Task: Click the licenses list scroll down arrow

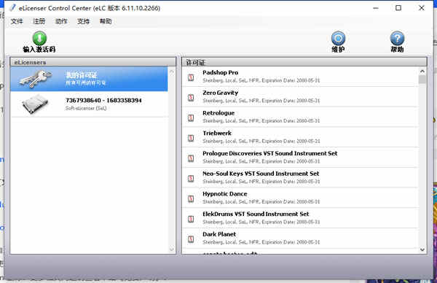Action: (422, 249)
